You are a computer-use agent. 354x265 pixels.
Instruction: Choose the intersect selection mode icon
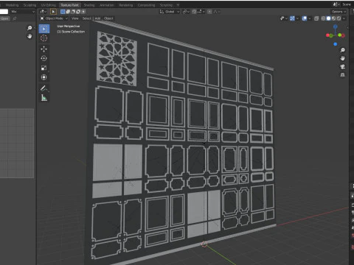point(83,12)
